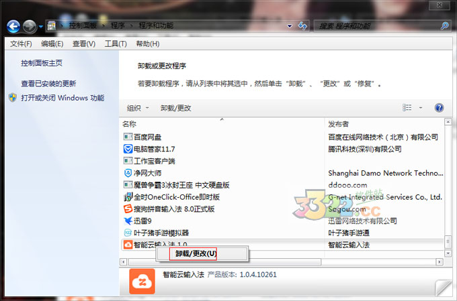Open the 编辑(E) menu
Screen dimensions: 457x301
tap(52, 44)
